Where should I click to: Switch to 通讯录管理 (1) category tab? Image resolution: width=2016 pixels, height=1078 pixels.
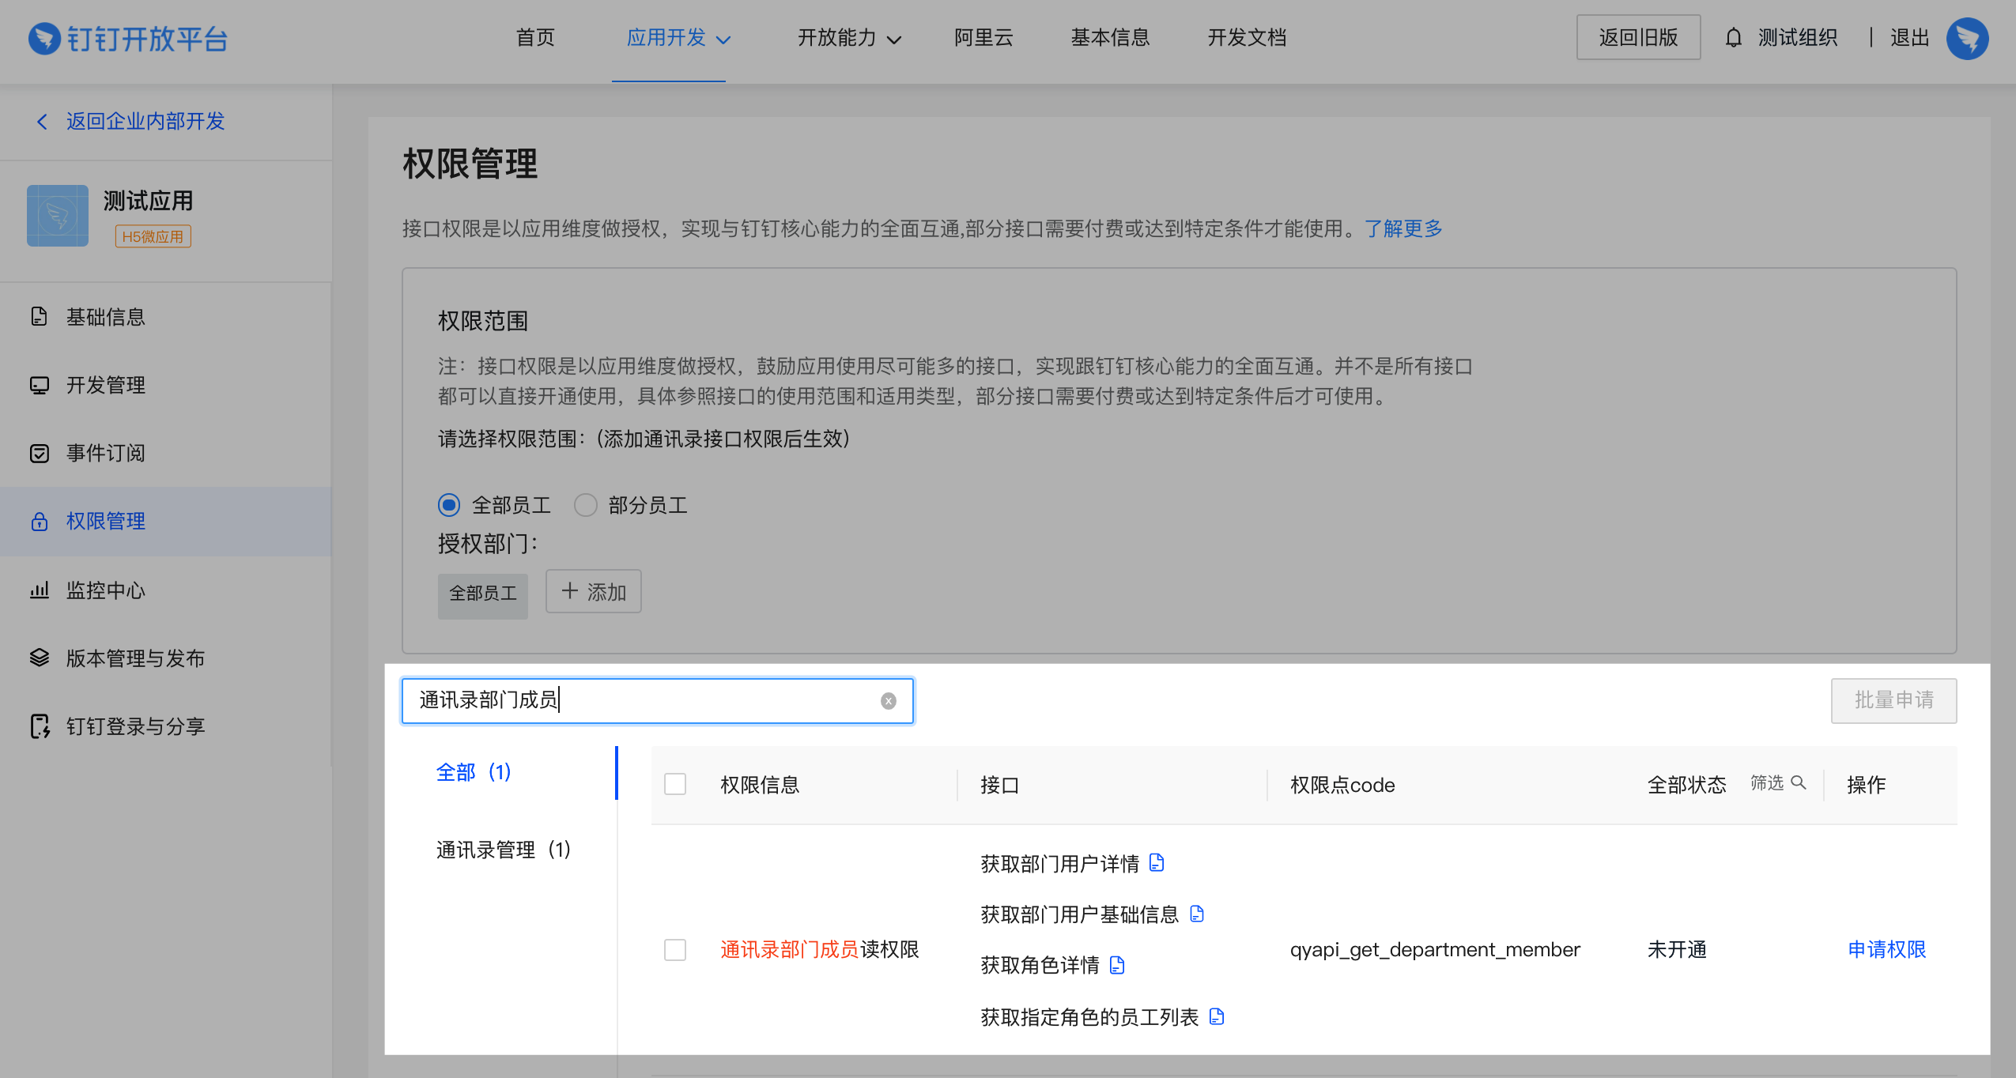pyautogui.click(x=503, y=850)
